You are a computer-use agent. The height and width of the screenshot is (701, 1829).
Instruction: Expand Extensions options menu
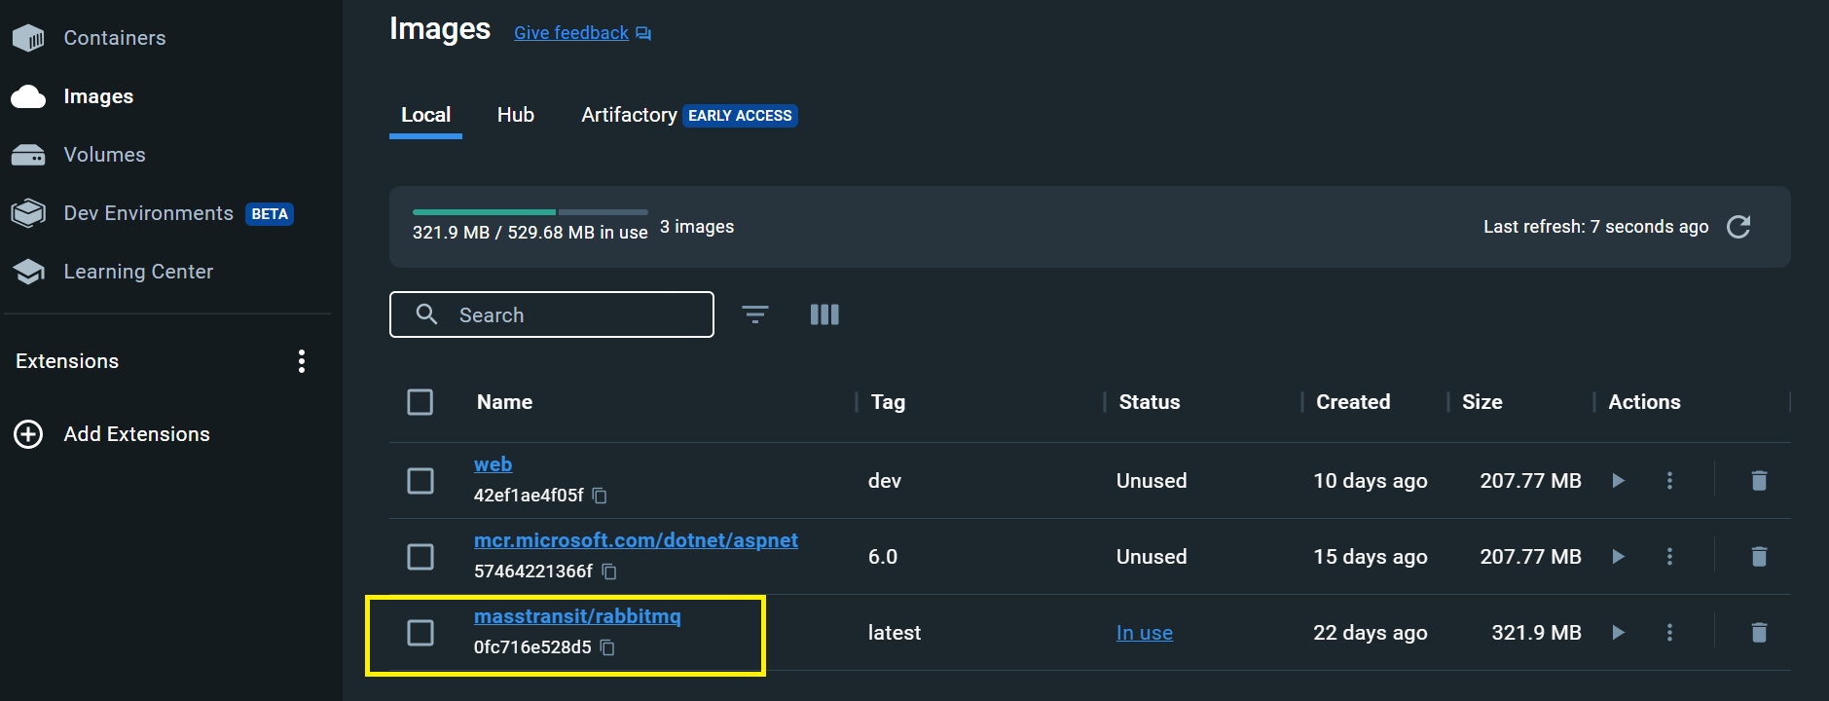click(x=302, y=361)
